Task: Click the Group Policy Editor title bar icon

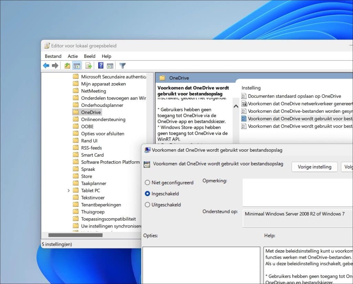Action: click(x=47, y=46)
